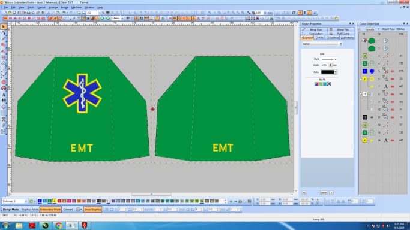
Task: Toggle Embroidery Mode button
Action: click(50, 210)
